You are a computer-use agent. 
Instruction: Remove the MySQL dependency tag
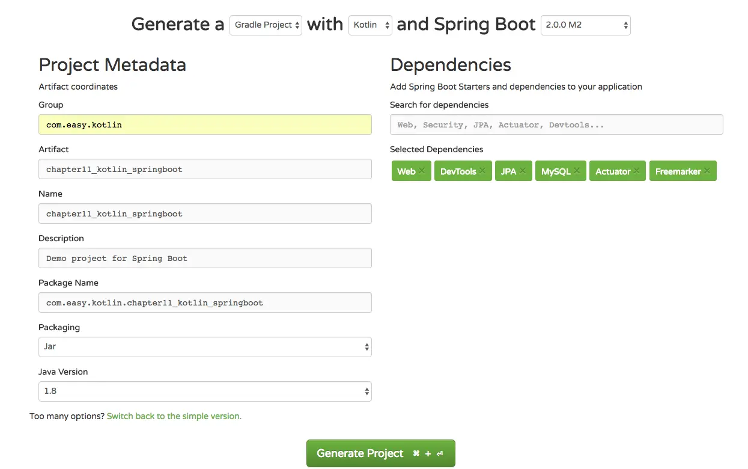point(577,171)
